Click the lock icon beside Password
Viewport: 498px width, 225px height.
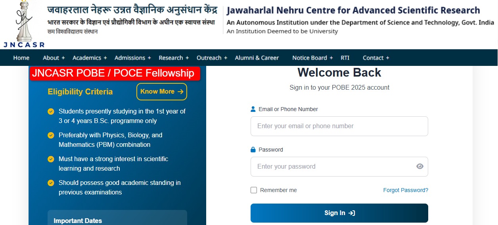(253, 150)
